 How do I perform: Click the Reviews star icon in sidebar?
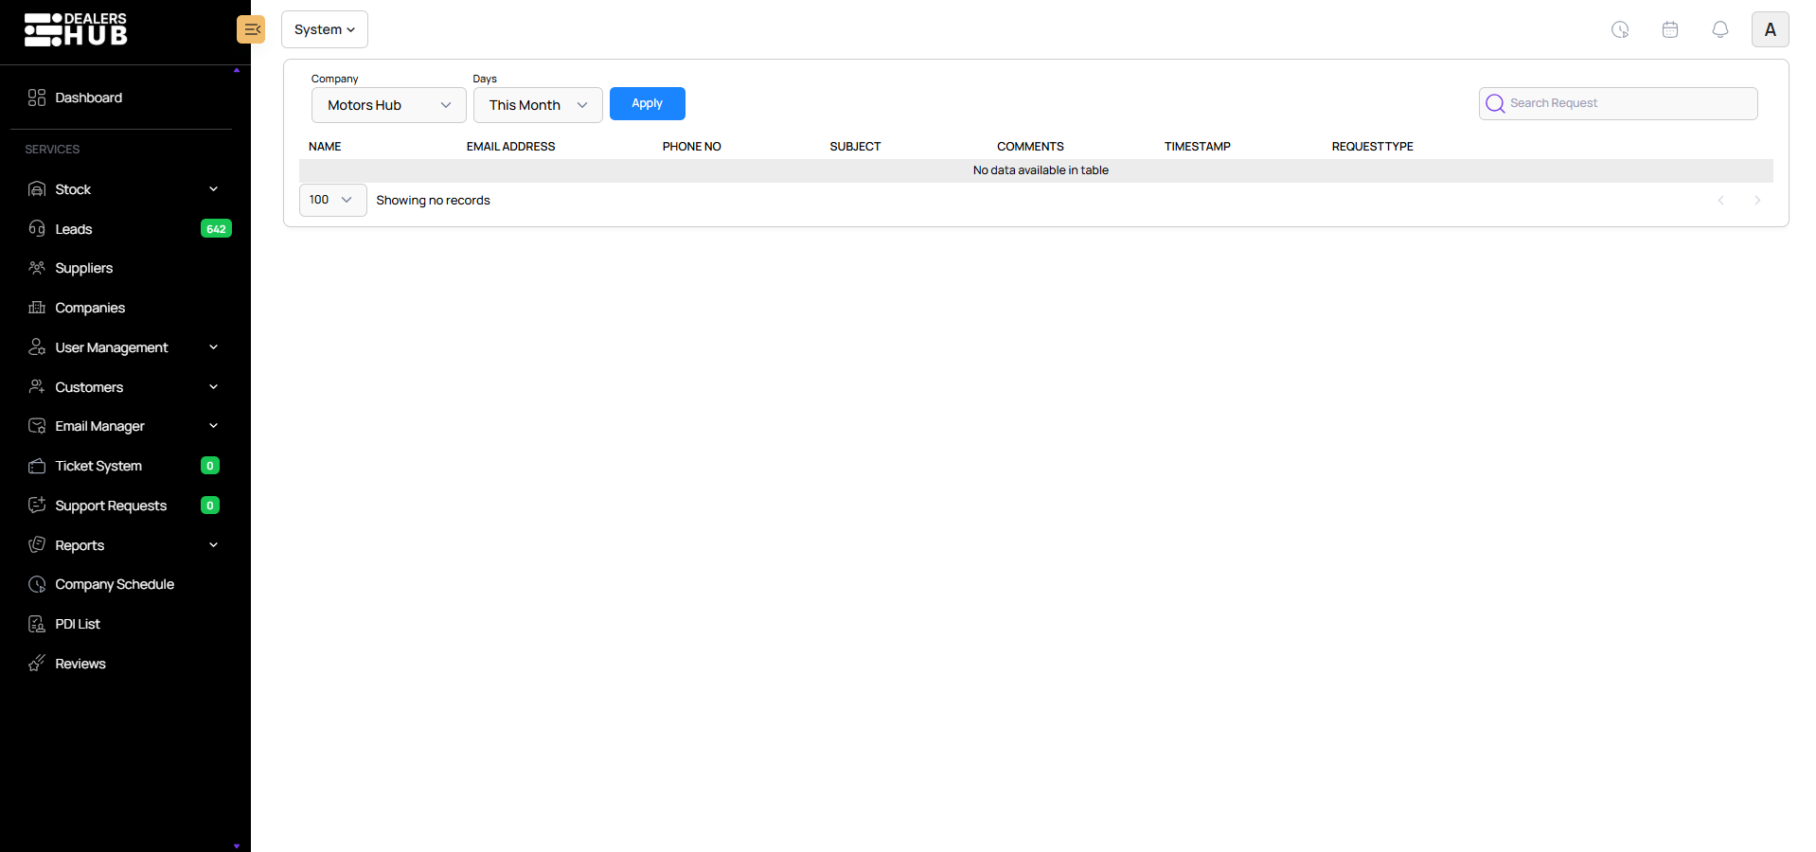tap(37, 664)
